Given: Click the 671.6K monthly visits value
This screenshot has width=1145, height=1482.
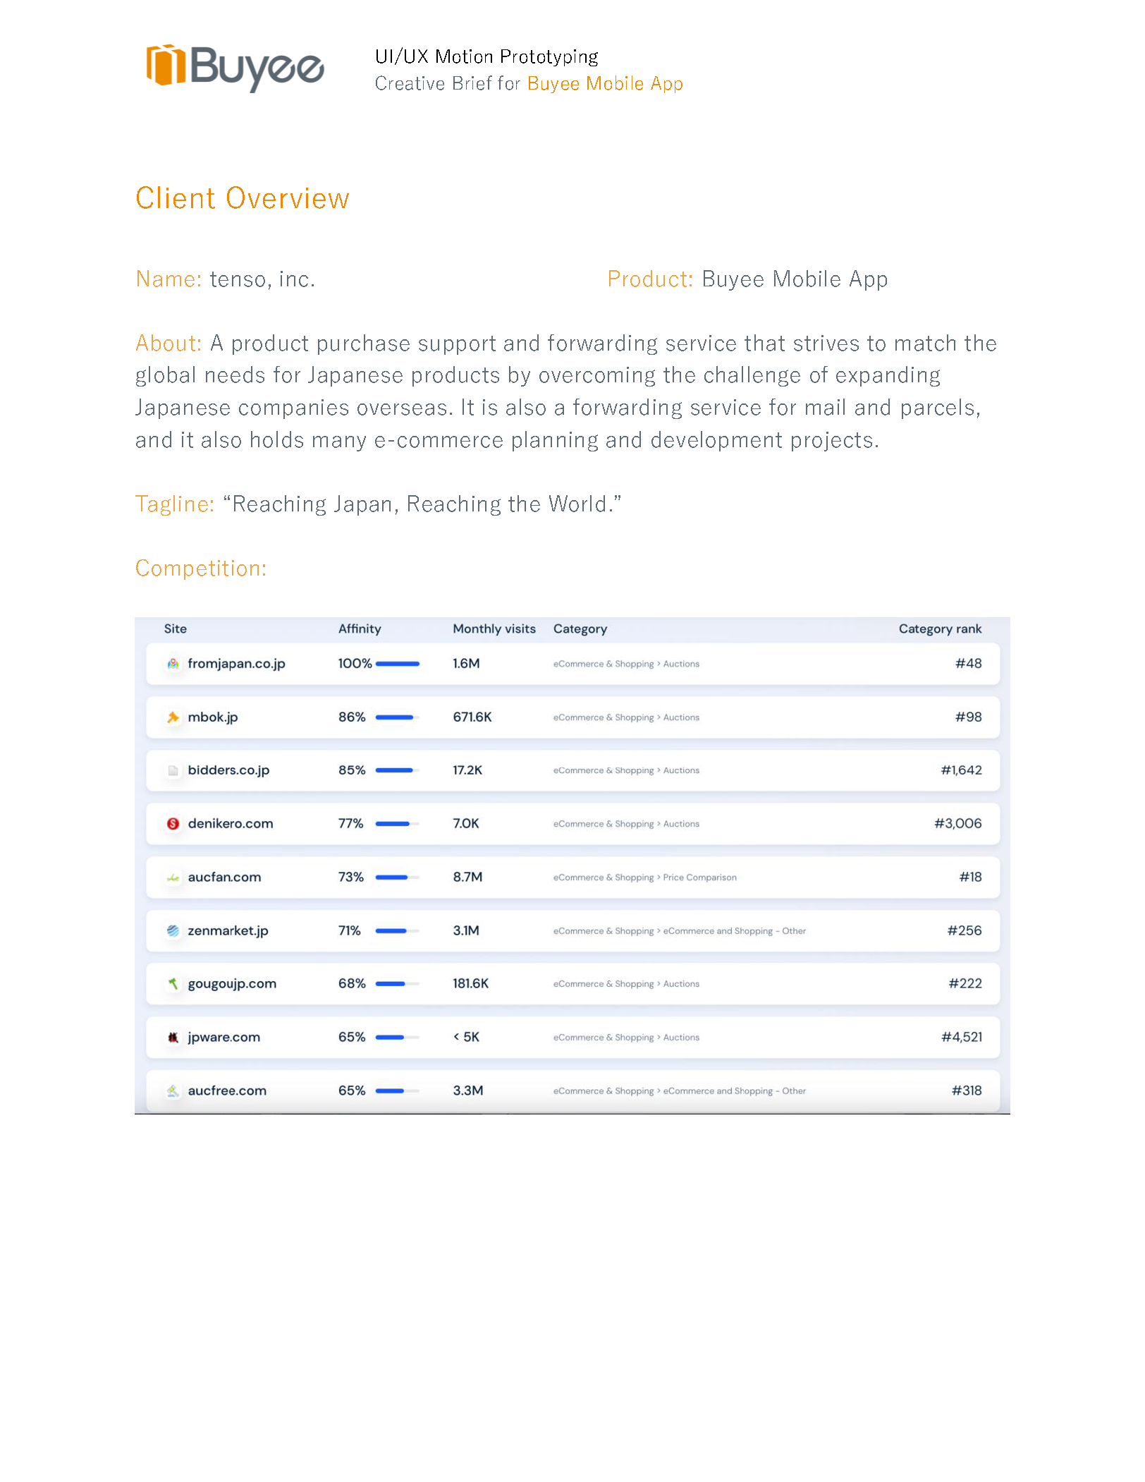Looking at the screenshot, I should 472,717.
